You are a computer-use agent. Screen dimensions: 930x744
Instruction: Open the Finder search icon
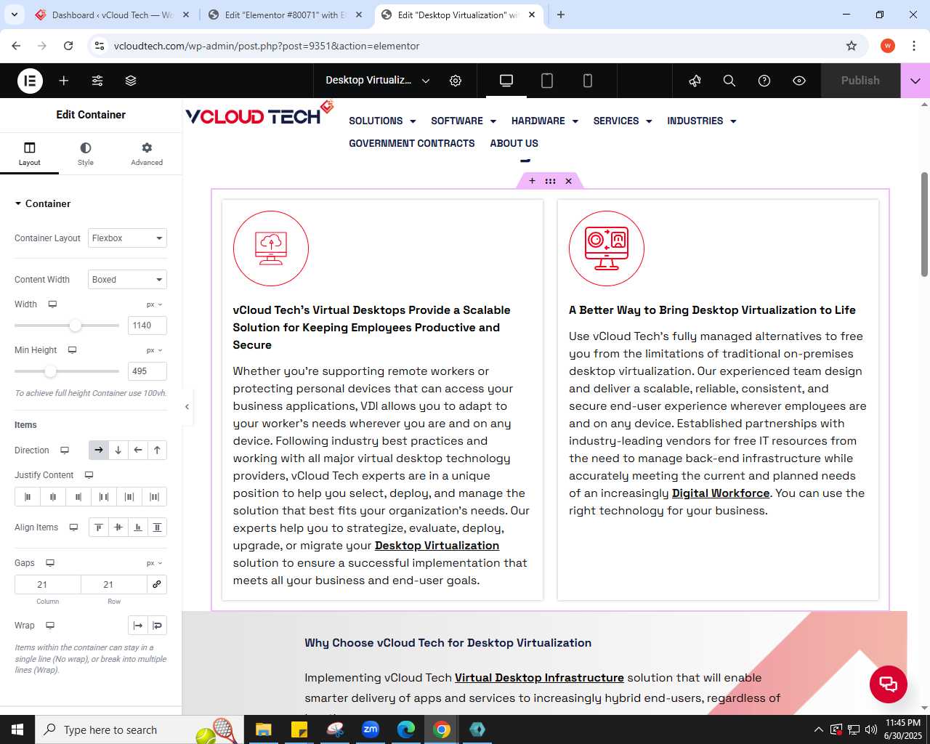point(729,81)
